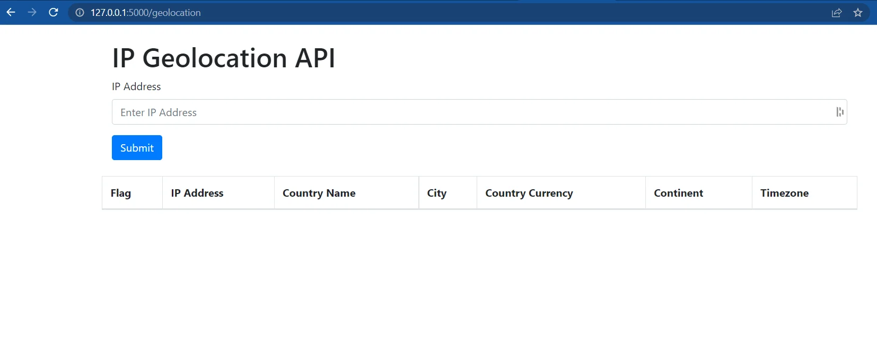View site information icon in address bar
877x343 pixels.
(80, 13)
